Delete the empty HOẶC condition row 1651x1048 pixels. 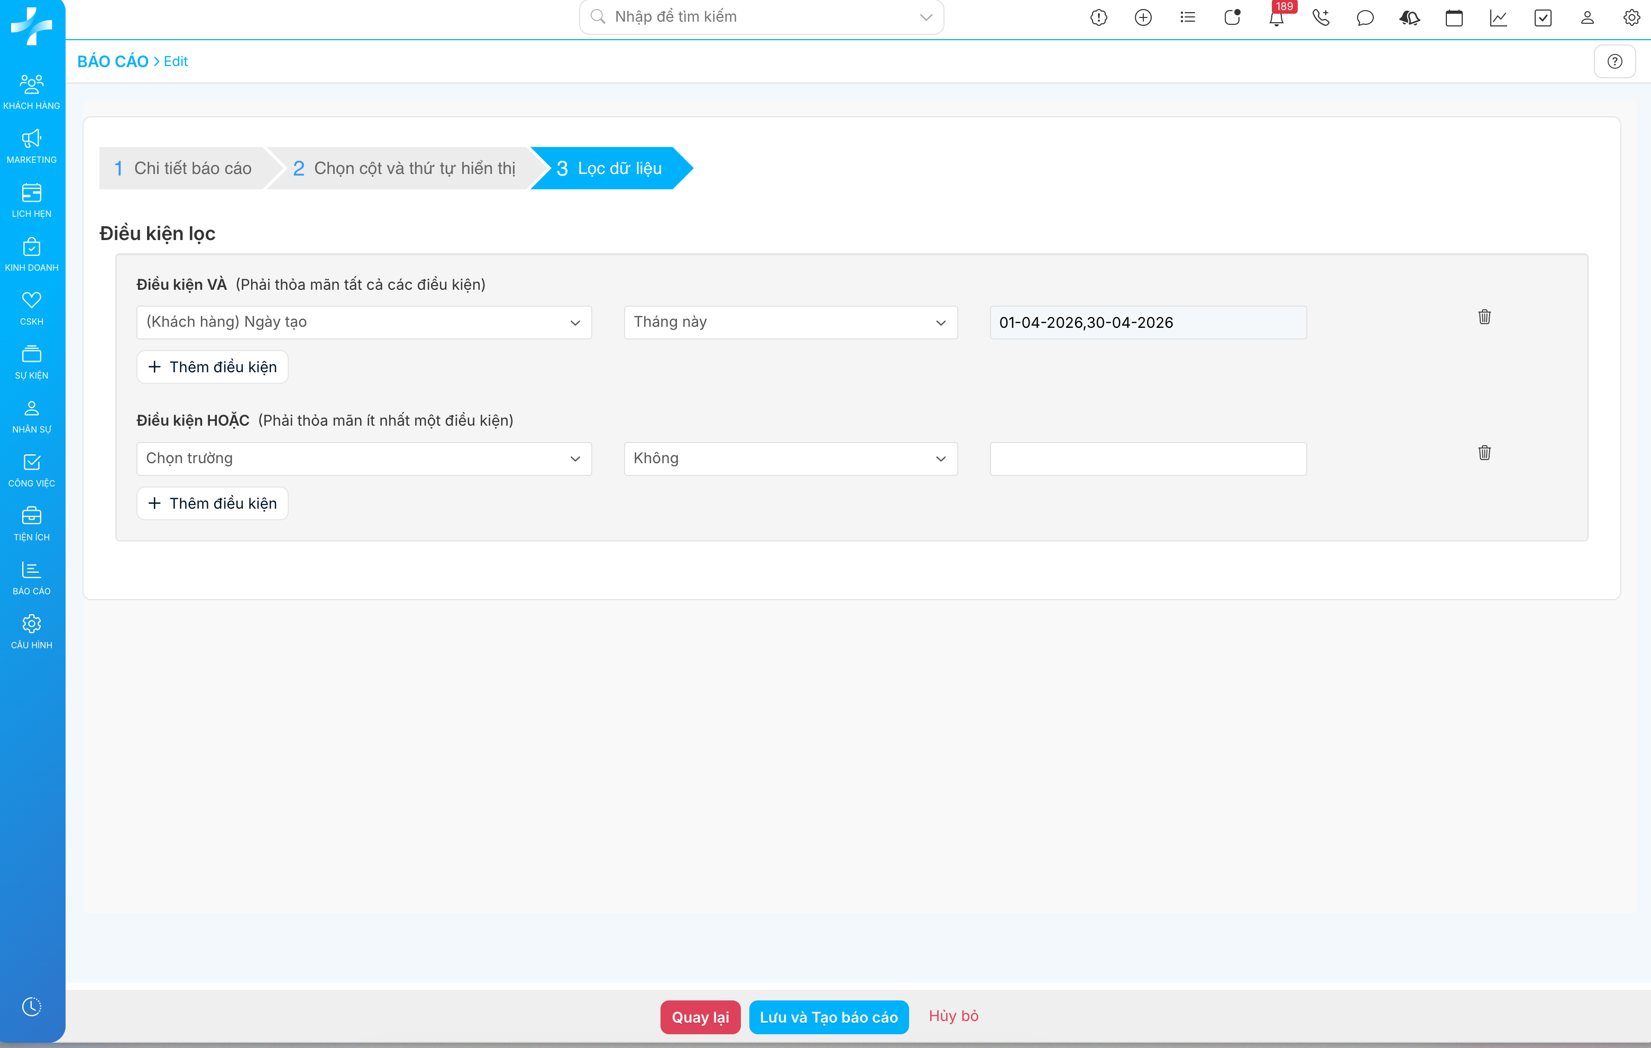1484,453
